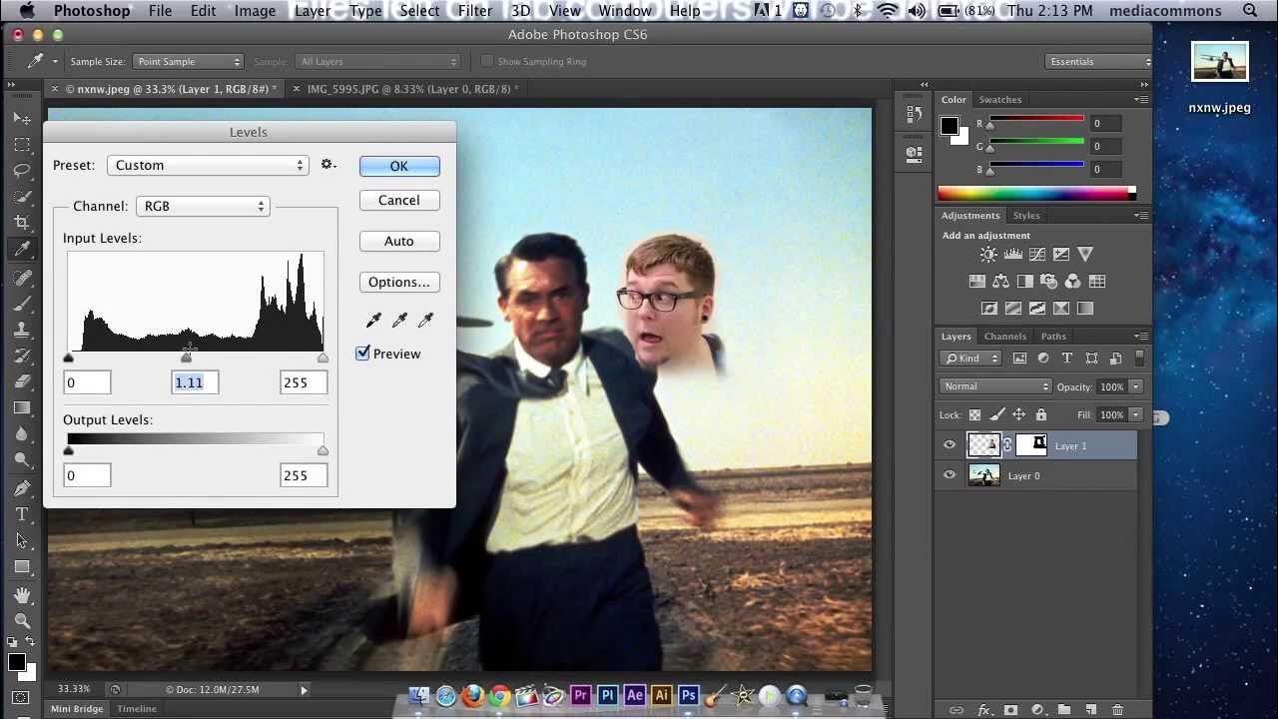Screen dimensions: 1278x719
Task: Select the Lasso tool
Action: point(22,171)
